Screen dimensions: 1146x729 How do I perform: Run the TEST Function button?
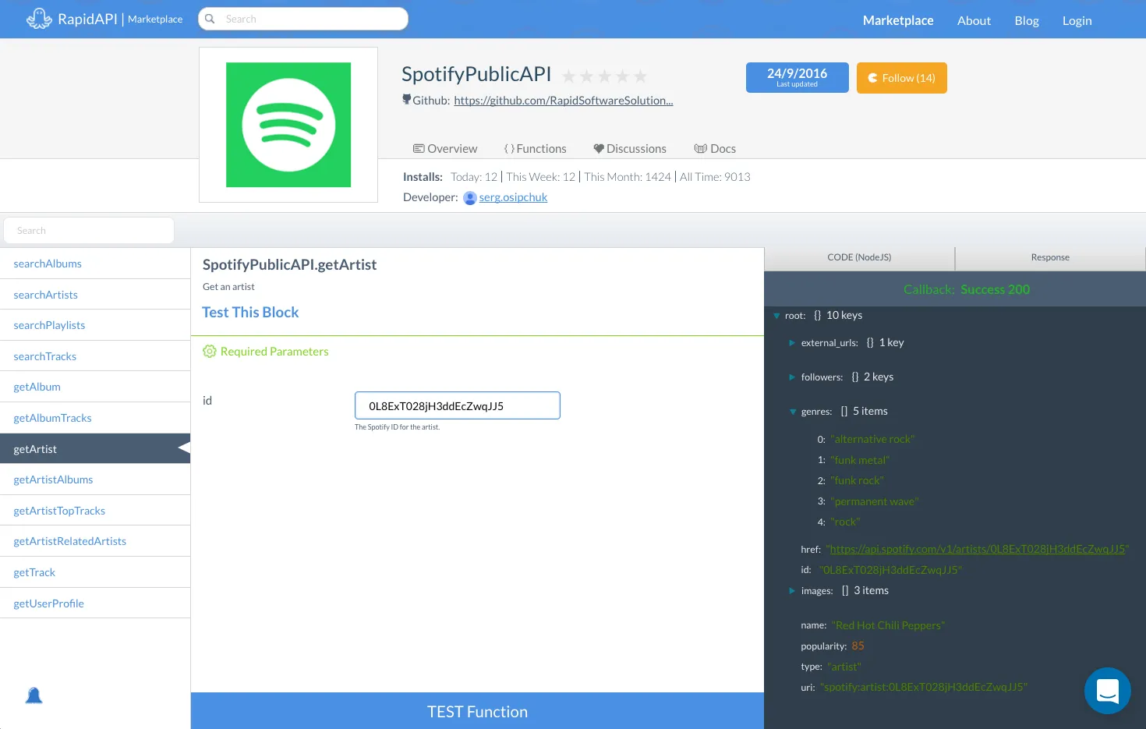pyautogui.click(x=477, y=711)
